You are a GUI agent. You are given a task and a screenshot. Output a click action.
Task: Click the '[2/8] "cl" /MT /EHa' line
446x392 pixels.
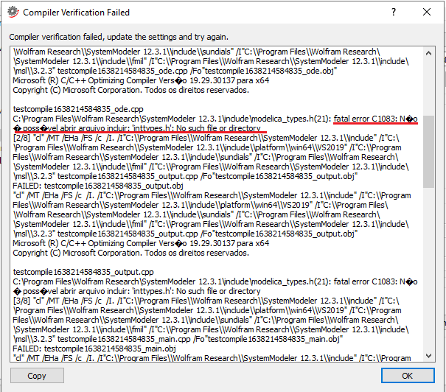(x=206, y=138)
